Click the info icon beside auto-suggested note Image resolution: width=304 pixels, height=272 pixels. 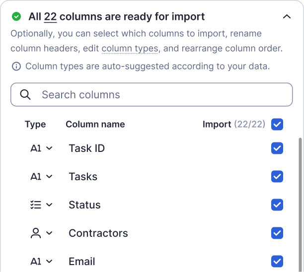click(16, 67)
